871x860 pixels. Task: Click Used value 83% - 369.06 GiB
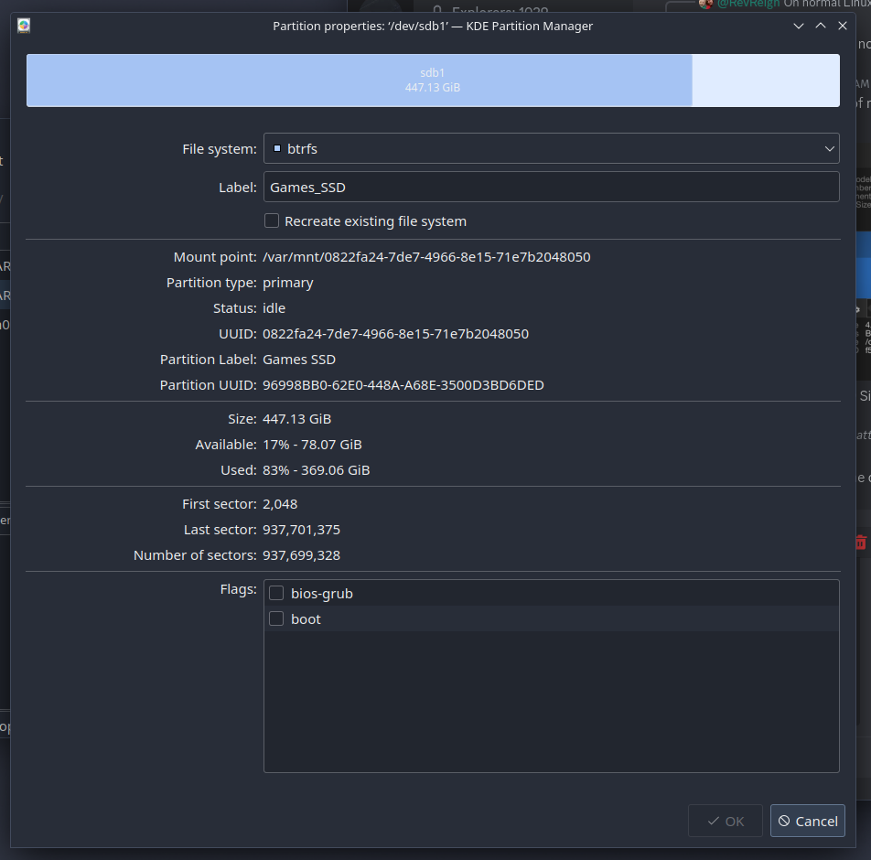[x=316, y=470]
